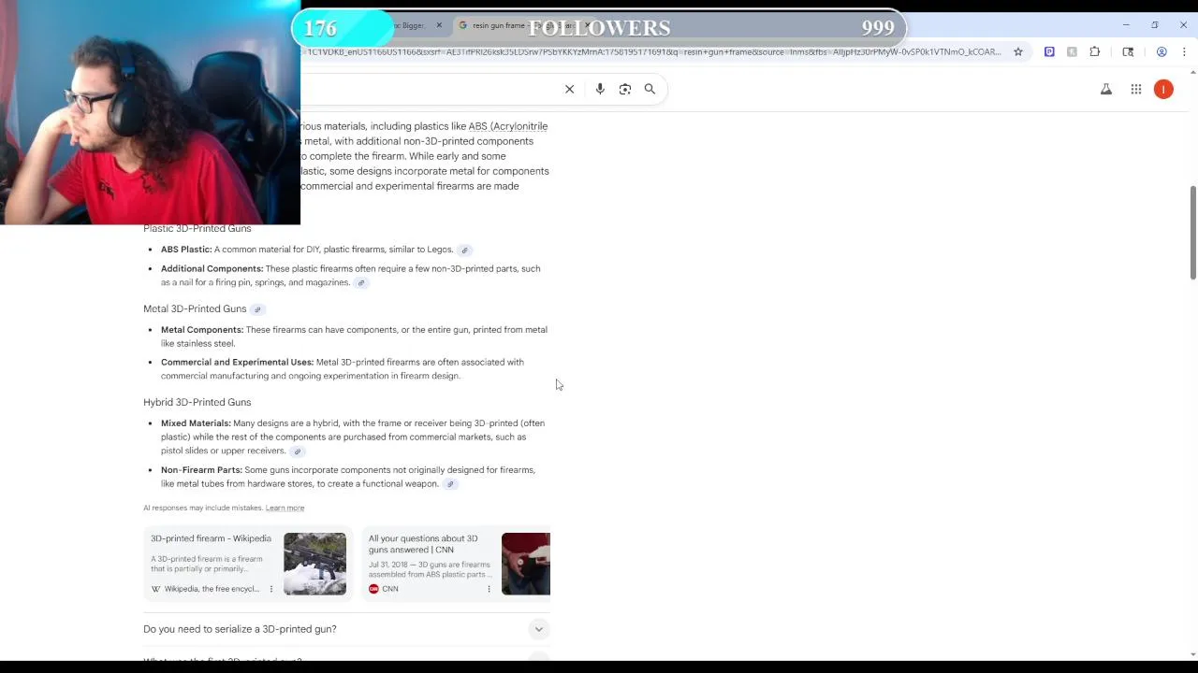Click the gray extension icon beside the puzzle icon
Viewport: 1198px width, 673px height.
click(1072, 51)
